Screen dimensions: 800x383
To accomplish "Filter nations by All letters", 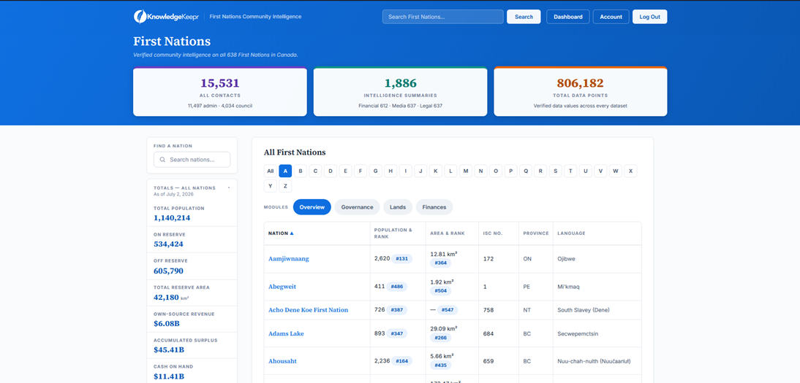I will pyautogui.click(x=271, y=171).
